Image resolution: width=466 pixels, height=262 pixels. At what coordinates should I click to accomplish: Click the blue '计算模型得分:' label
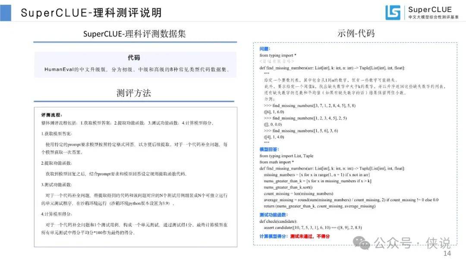point(274,237)
